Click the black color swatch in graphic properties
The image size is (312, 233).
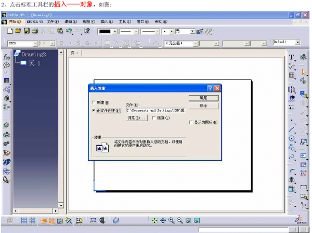pyautogui.click(x=105, y=31)
